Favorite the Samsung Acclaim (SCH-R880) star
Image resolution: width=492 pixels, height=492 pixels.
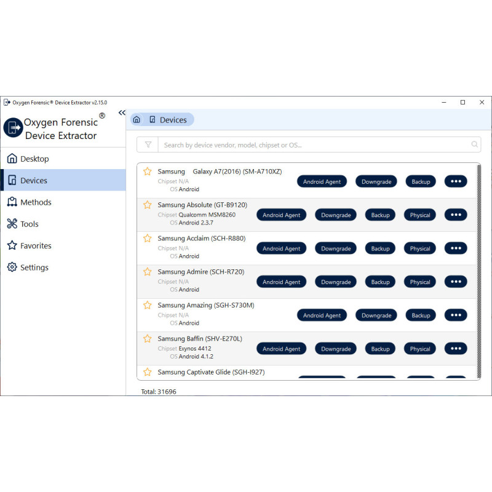pyautogui.click(x=147, y=239)
